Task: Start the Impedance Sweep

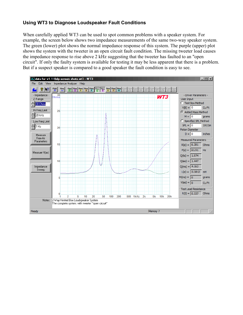Action: pyautogui.click(x=41, y=168)
